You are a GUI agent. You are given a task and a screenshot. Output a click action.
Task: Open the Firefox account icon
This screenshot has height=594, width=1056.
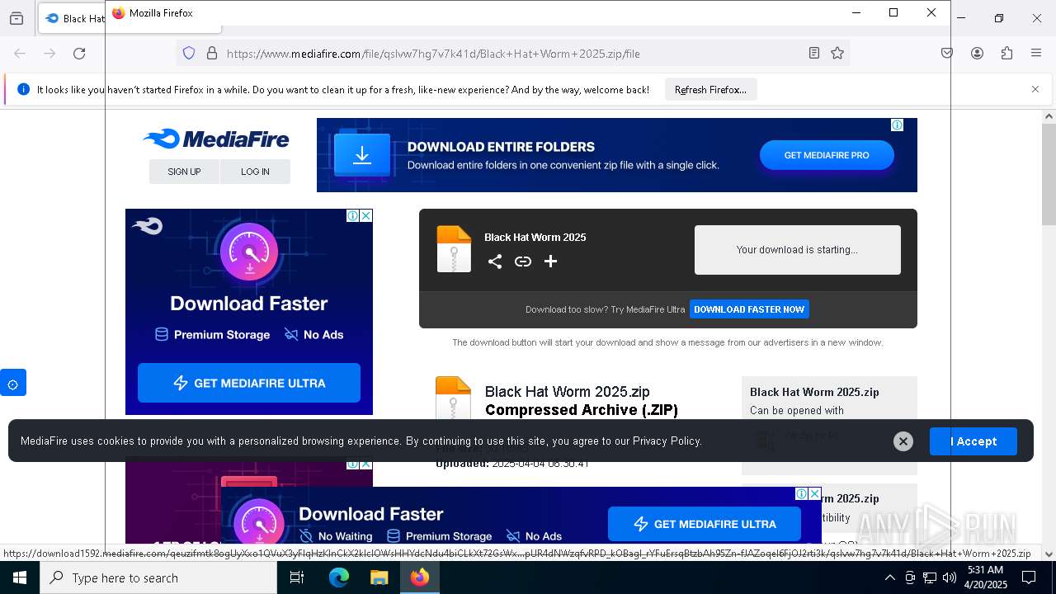point(977,53)
